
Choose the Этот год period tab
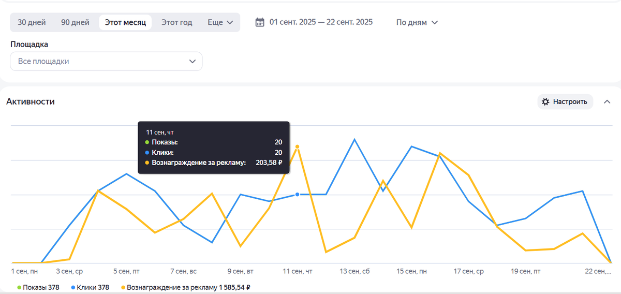pos(176,22)
